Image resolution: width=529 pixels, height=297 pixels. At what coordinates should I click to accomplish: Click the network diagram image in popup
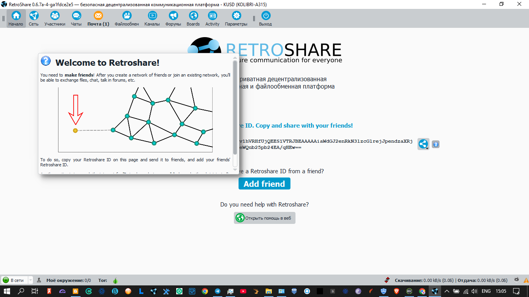pos(135,120)
